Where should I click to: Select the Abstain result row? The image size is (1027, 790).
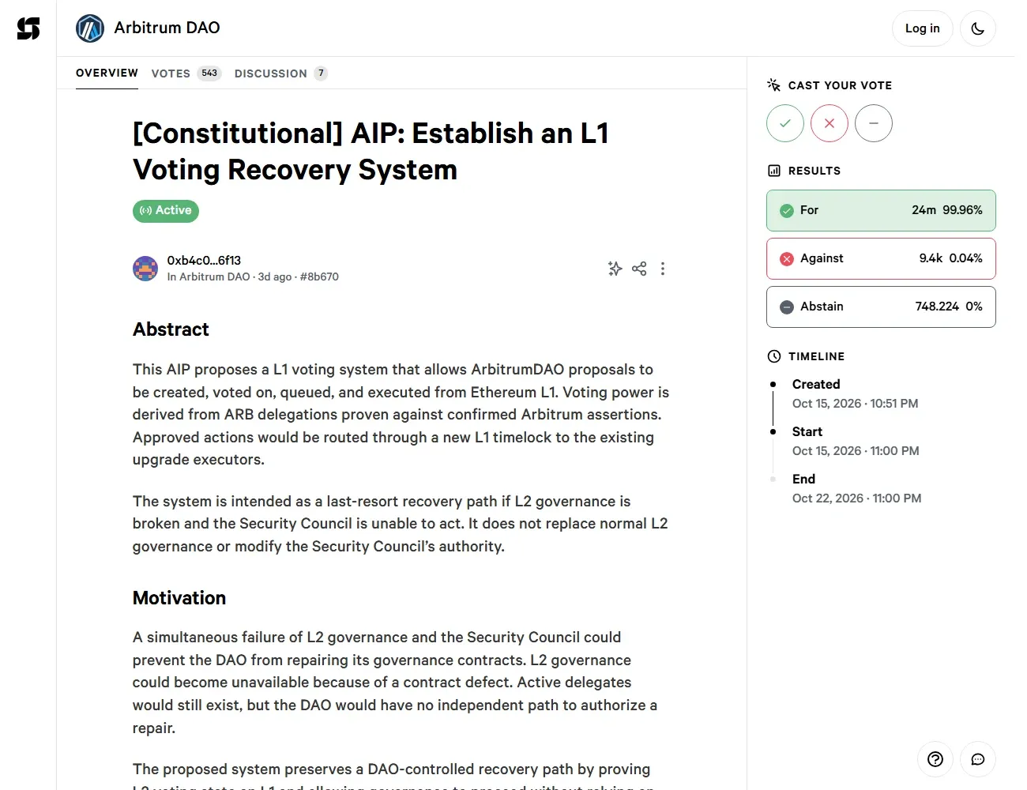(881, 307)
